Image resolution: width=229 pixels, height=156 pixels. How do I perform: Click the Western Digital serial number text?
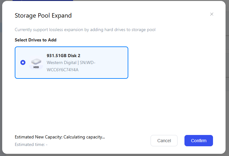(71, 66)
